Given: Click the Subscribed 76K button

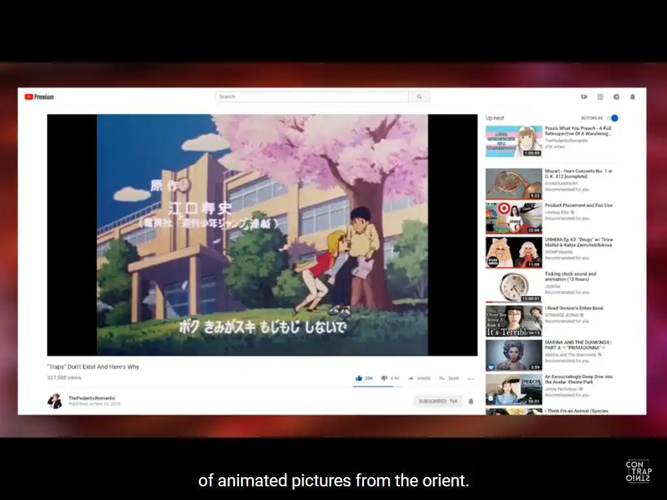Looking at the screenshot, I should coord(438,401).
